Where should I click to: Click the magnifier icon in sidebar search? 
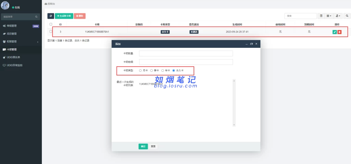pos(36,17)
